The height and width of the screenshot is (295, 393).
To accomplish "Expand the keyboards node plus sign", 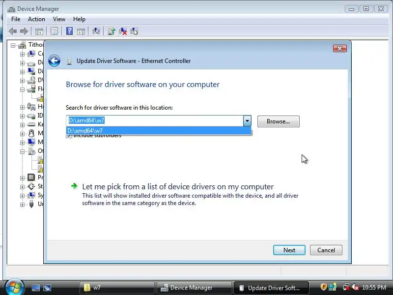I will (x=22, y=125).
